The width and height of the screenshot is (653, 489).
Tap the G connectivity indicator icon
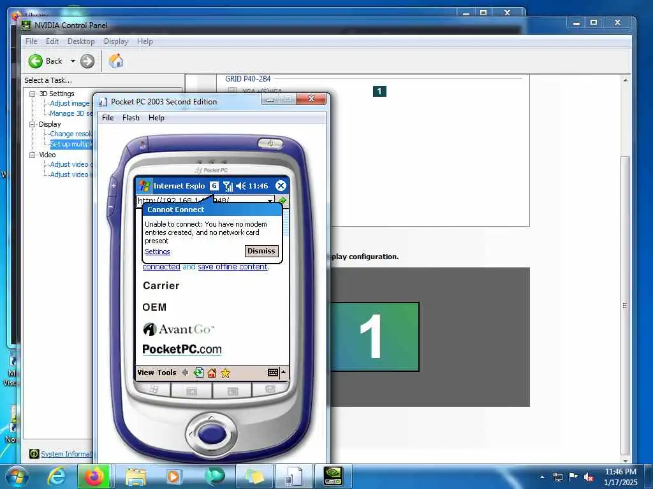(214, 186)
